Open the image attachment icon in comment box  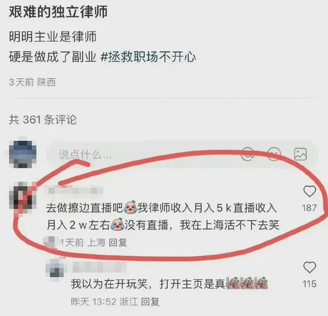(300, 154)
